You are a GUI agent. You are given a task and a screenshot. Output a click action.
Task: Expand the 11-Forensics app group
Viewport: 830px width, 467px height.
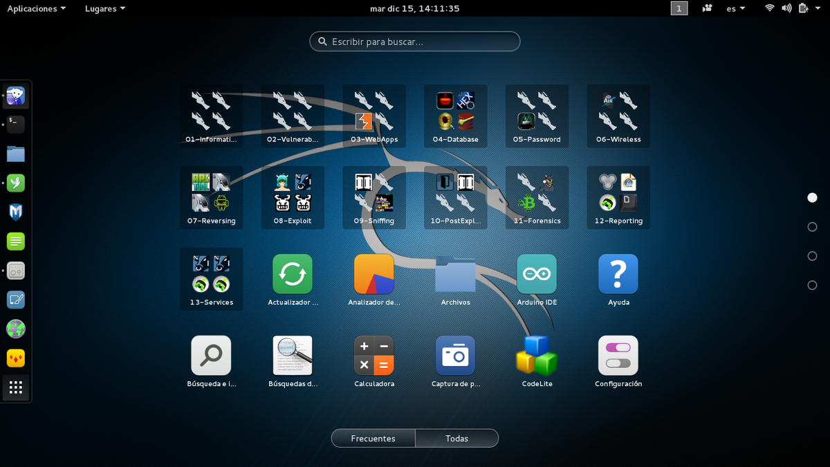point(537,198)
